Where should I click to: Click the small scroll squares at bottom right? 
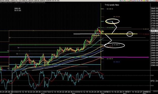click(x=155, y=91)
